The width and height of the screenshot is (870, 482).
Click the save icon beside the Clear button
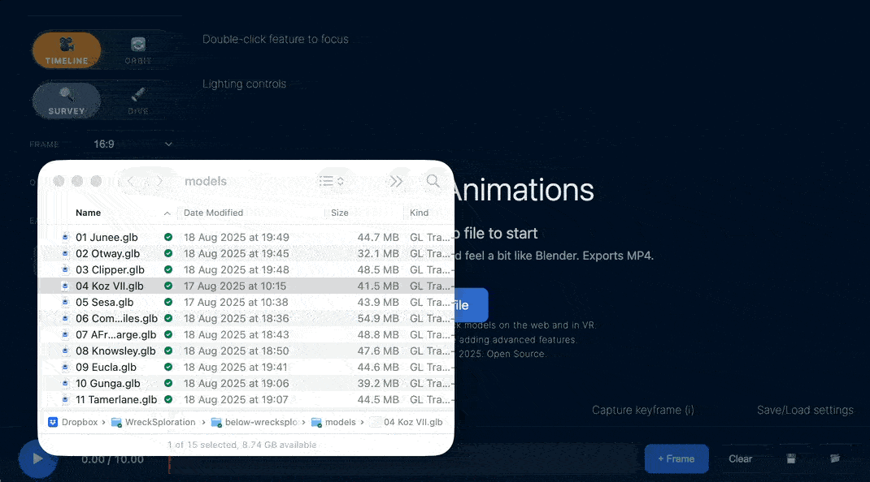791,458
